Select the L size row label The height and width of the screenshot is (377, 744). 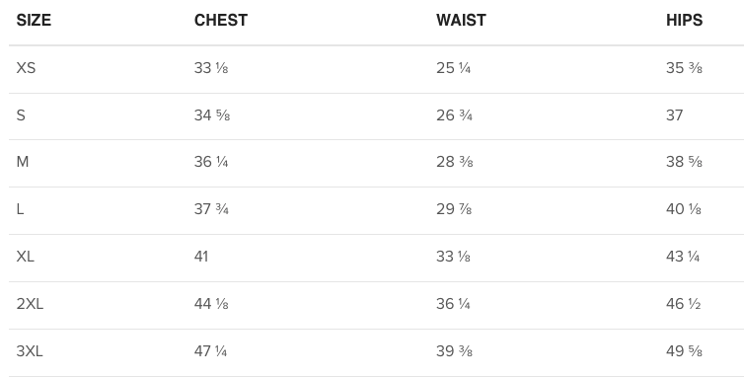tap(20, 209)
